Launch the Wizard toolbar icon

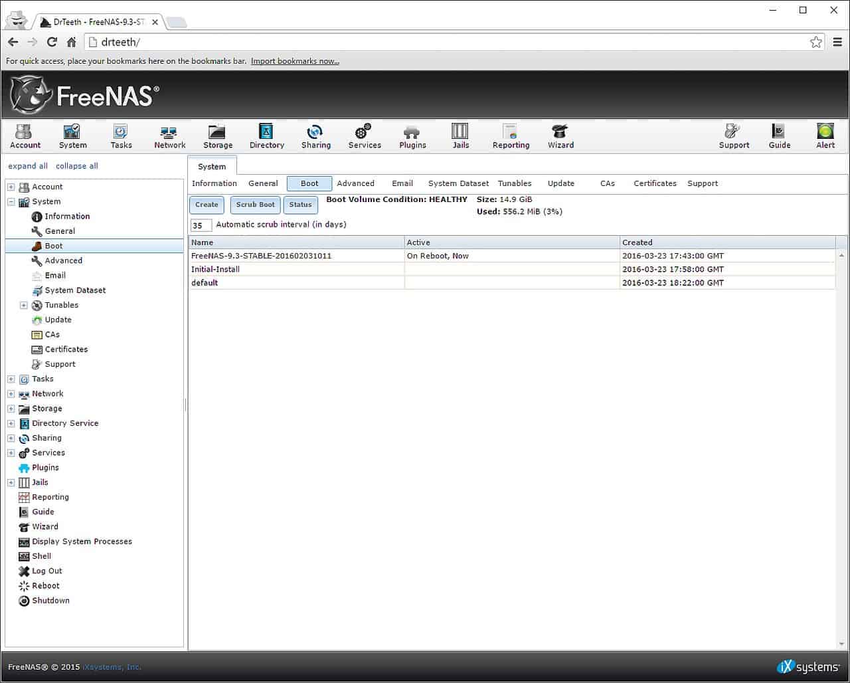(560, 137)
